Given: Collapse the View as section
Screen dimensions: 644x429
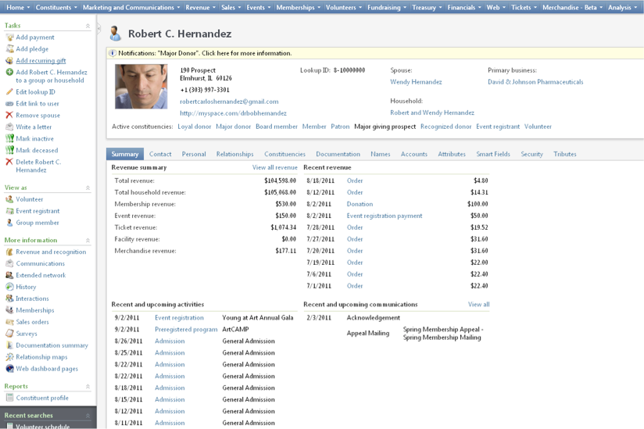Looking at the screenshot, I should [x=88, y=188].
